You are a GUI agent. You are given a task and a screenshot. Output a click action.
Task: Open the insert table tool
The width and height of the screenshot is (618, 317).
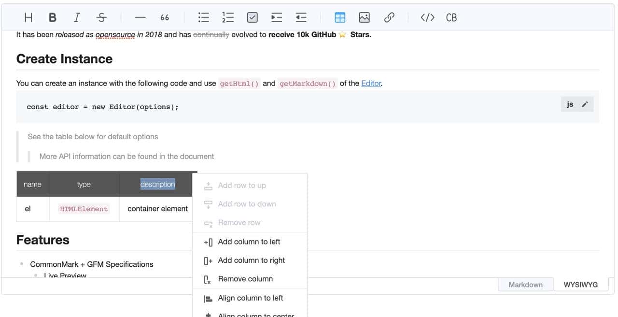click(340, 17)
